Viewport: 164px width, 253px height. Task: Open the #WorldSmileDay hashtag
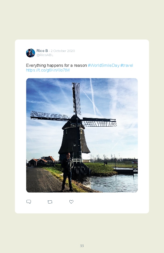(x=103, y=65)
